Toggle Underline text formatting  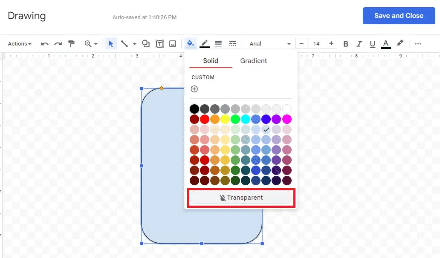point(372,44)
